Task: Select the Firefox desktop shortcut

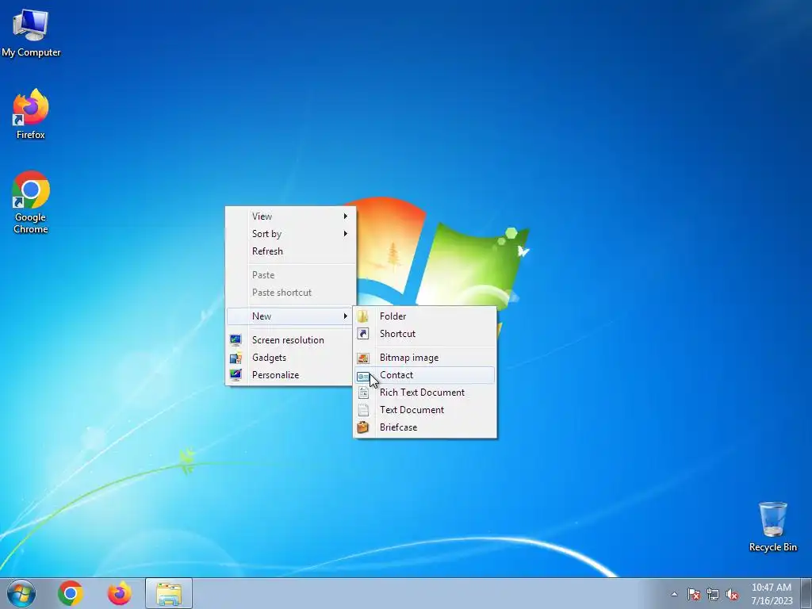Action: pos(31,114)
